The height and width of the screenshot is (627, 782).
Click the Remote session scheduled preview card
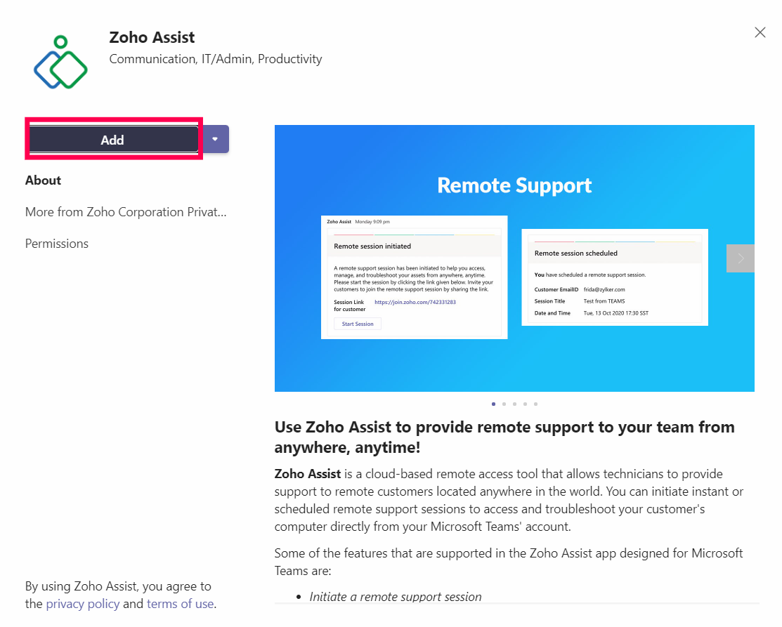pyautogui.click(x=614, y=277)
